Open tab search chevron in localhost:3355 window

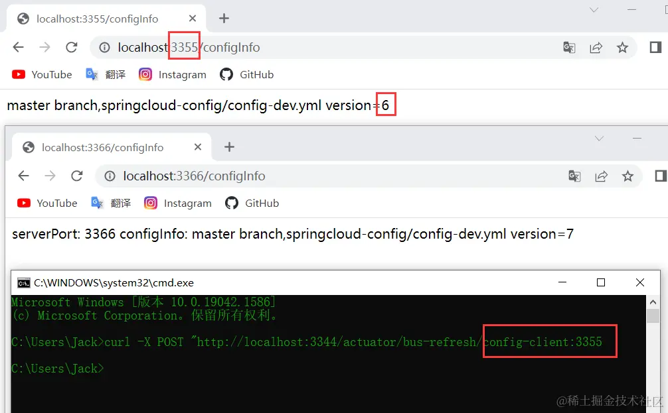[x=594, y=10]
